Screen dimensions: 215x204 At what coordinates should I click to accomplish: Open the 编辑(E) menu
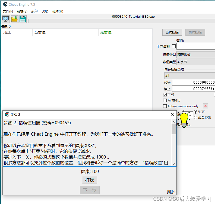tap(22, 11)
